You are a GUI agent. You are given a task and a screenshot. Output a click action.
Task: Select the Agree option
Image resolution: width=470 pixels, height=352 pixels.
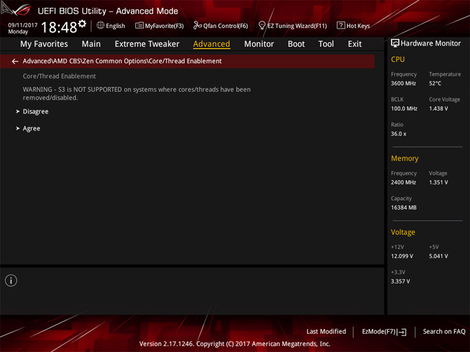click(31, 128)
